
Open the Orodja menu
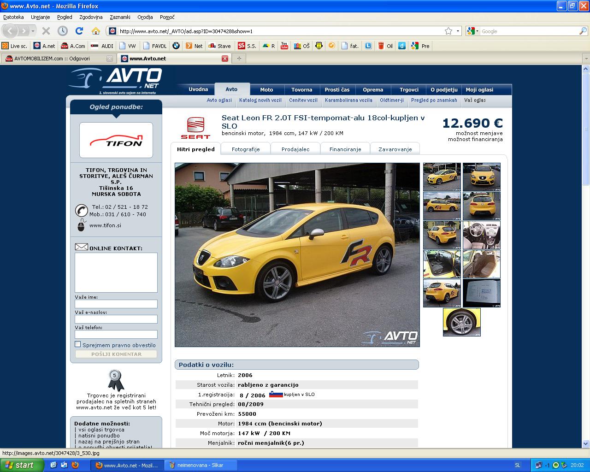[145, 17]
